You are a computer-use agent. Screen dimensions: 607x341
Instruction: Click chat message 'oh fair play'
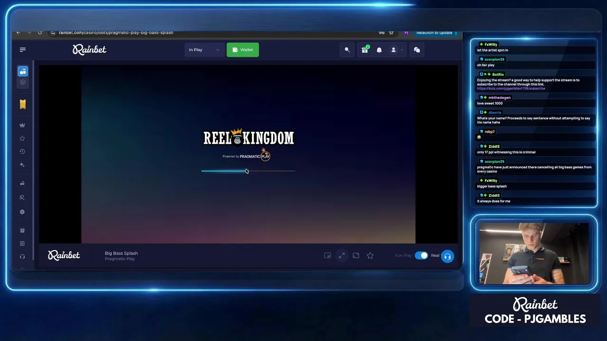point(486,65)
